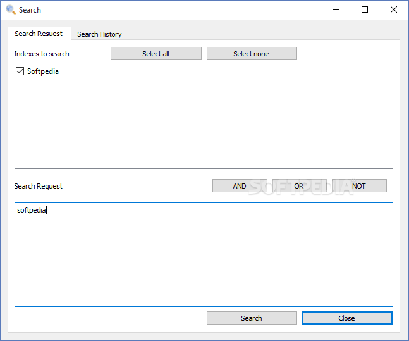Uncheck the Softpedia index checkbox

click(20, 71)
